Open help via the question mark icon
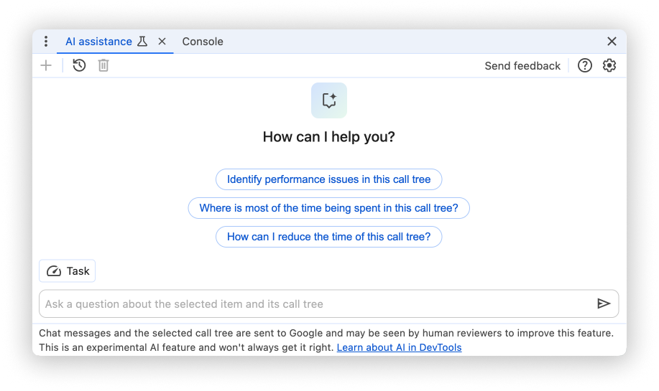659x391 pixels. click(x=585, y=66)
